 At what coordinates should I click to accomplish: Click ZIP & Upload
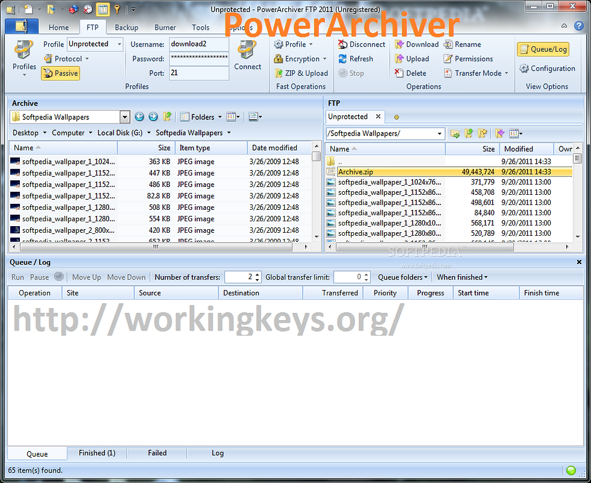301,73
